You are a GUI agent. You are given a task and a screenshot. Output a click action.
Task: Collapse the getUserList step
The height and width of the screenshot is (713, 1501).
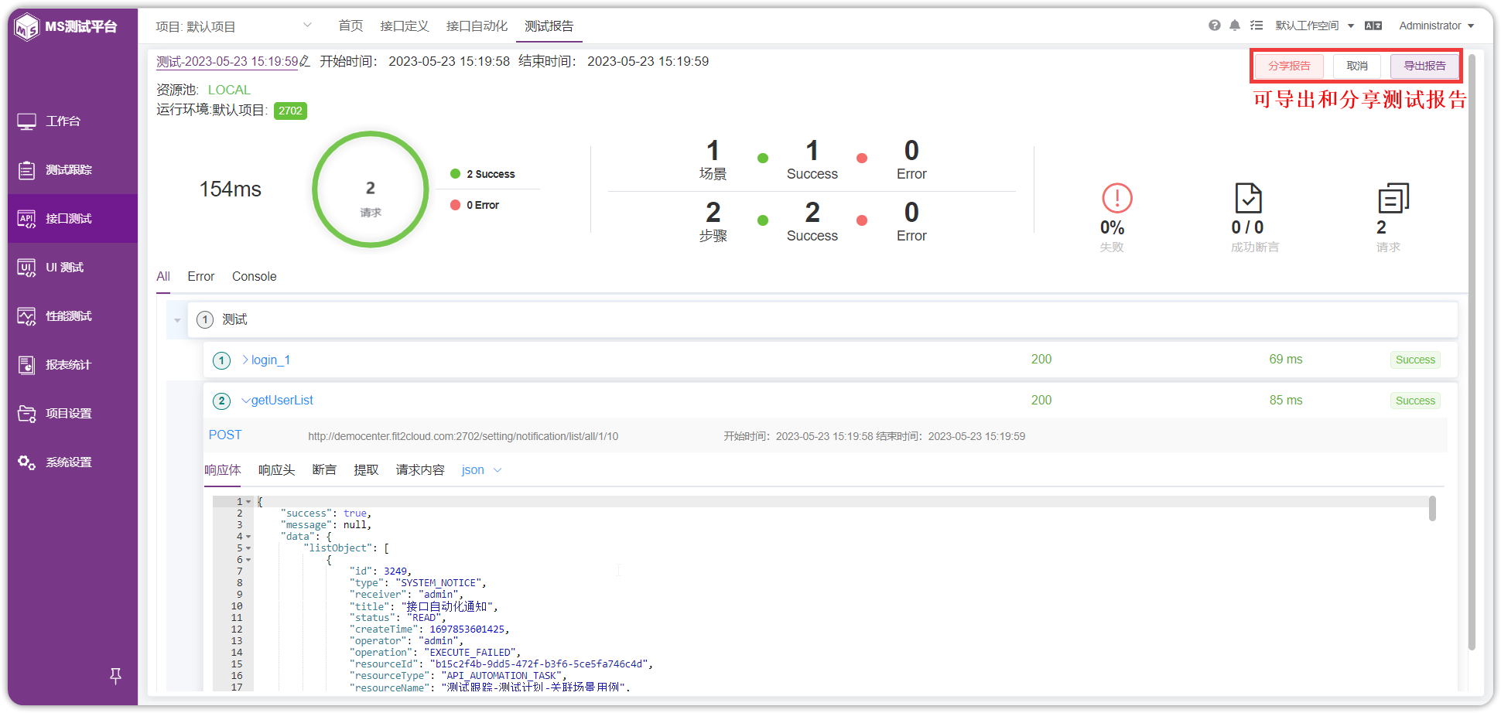(x=246, y=401)
